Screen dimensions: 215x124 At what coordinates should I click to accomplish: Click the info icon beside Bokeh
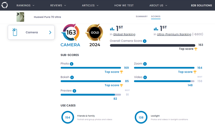pos(72,77)
